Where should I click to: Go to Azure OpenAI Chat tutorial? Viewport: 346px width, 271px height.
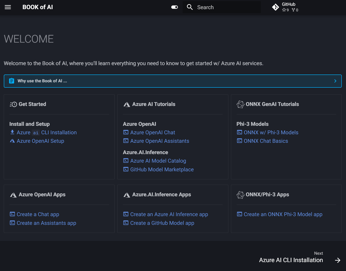(x=152, y=132)
